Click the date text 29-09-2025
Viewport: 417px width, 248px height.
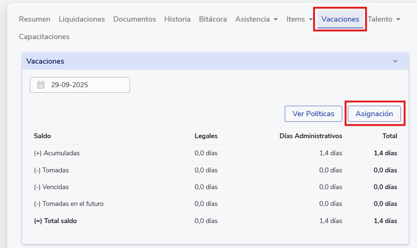[x=69, y=85]
